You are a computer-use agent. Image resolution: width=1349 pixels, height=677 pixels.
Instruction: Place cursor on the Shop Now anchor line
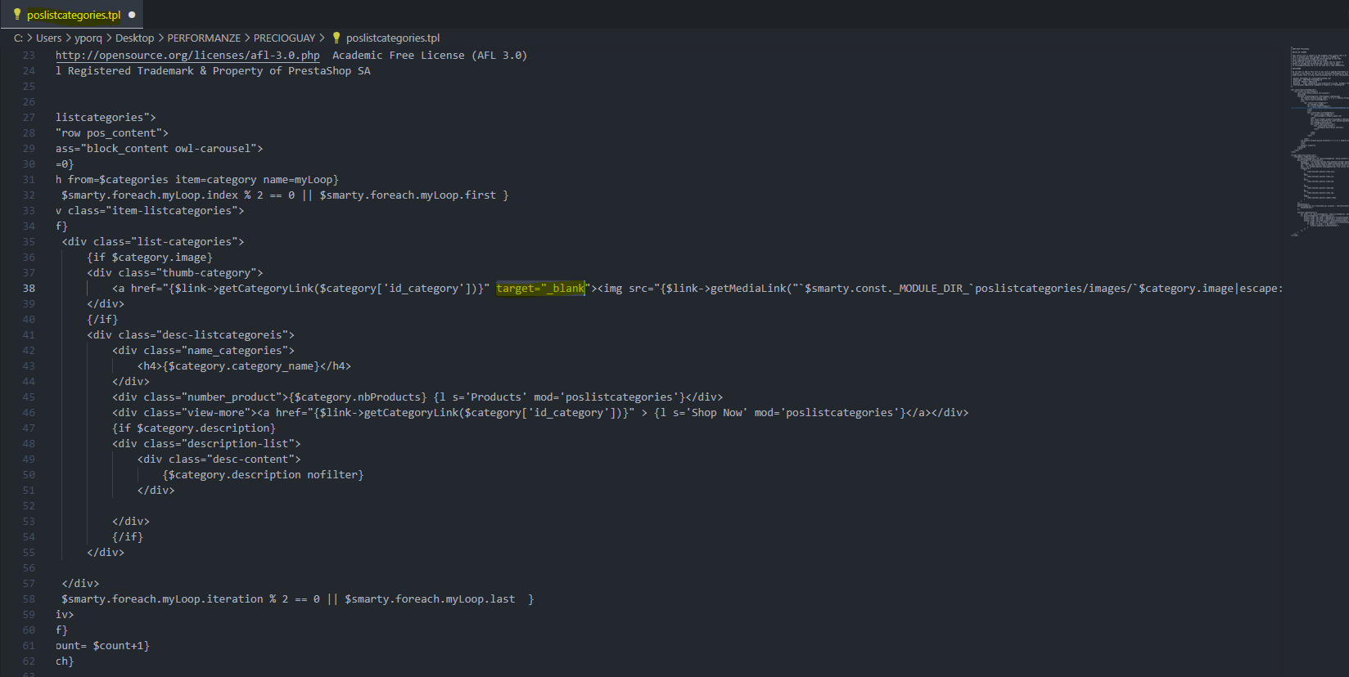(x=540, y=413)
